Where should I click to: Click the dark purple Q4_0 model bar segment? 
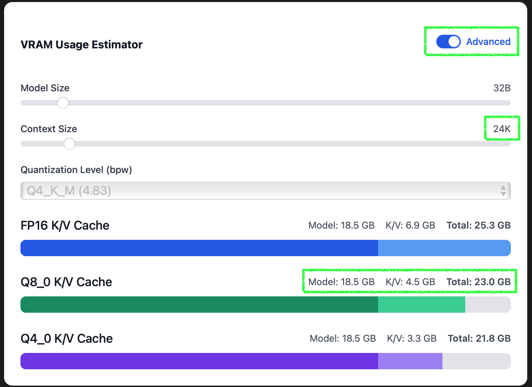coord(199,361)
